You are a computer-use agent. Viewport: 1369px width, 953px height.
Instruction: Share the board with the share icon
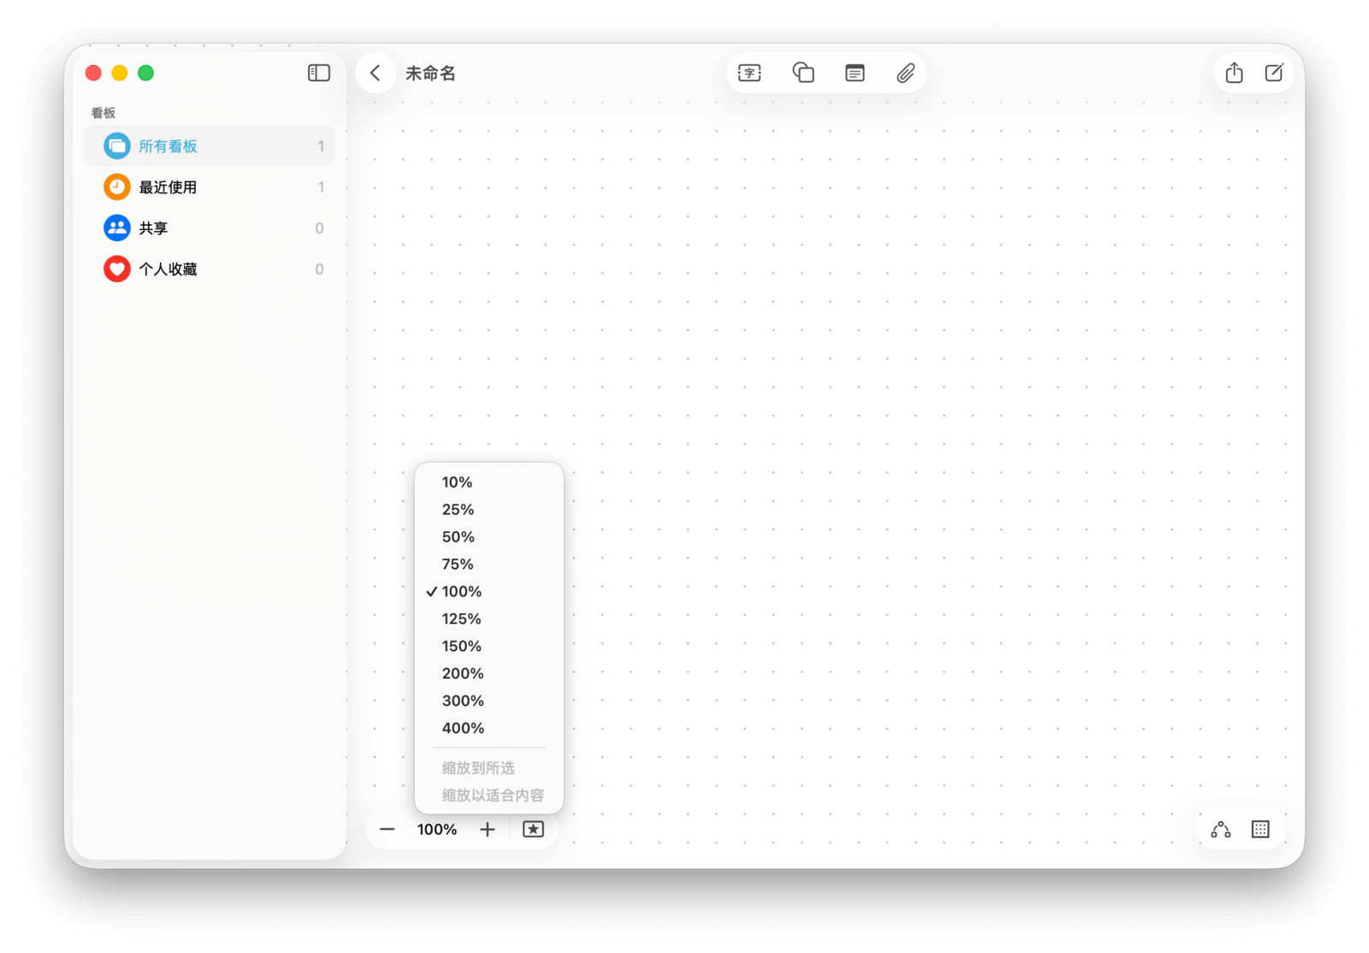[x=1234, y=73]
